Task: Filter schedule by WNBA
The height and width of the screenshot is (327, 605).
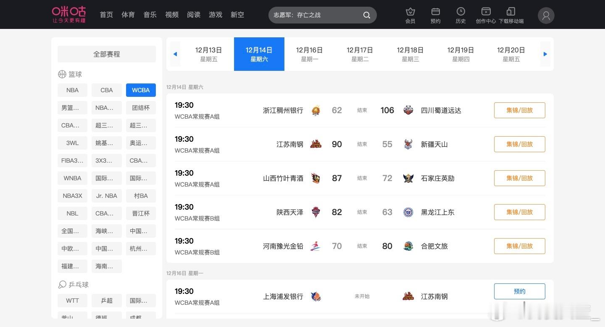Action: coord(72,178)
